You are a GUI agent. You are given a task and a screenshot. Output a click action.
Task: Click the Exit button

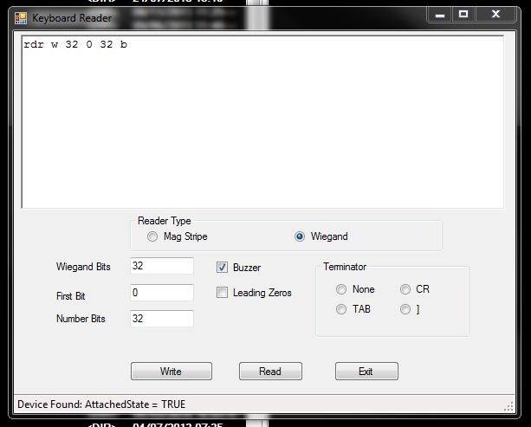click(366, 371)
